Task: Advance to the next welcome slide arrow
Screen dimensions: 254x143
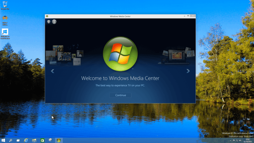Action: point(188,71)
